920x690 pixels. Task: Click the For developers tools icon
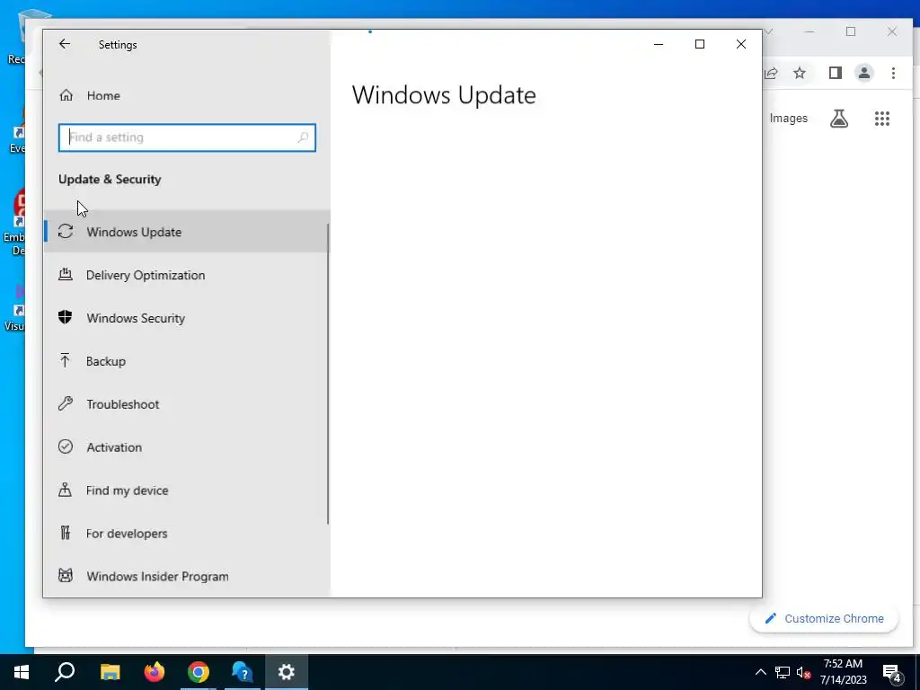65,533
